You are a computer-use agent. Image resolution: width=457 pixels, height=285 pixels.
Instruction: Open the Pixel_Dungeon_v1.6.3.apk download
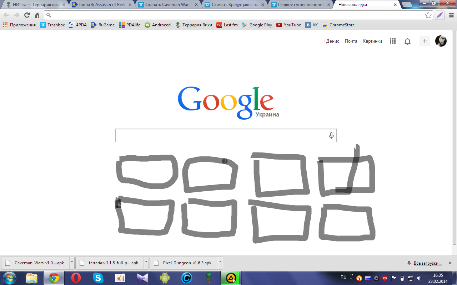click(184, 263)
